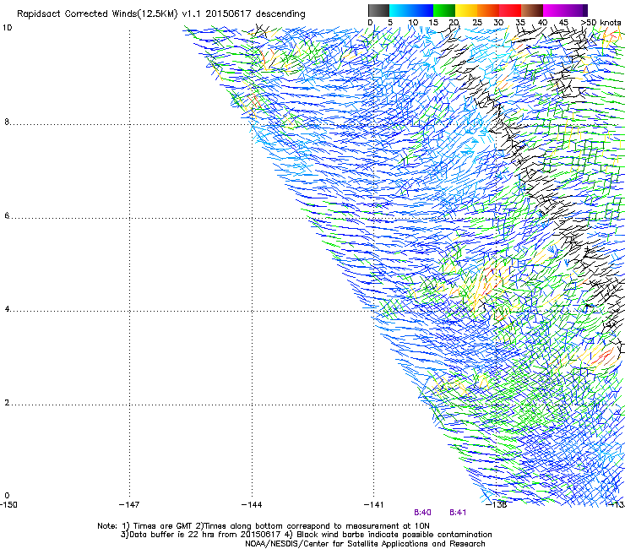Click the legend tick label 35
The height and width of the screenshot is (549, 625).
[520, 22]
